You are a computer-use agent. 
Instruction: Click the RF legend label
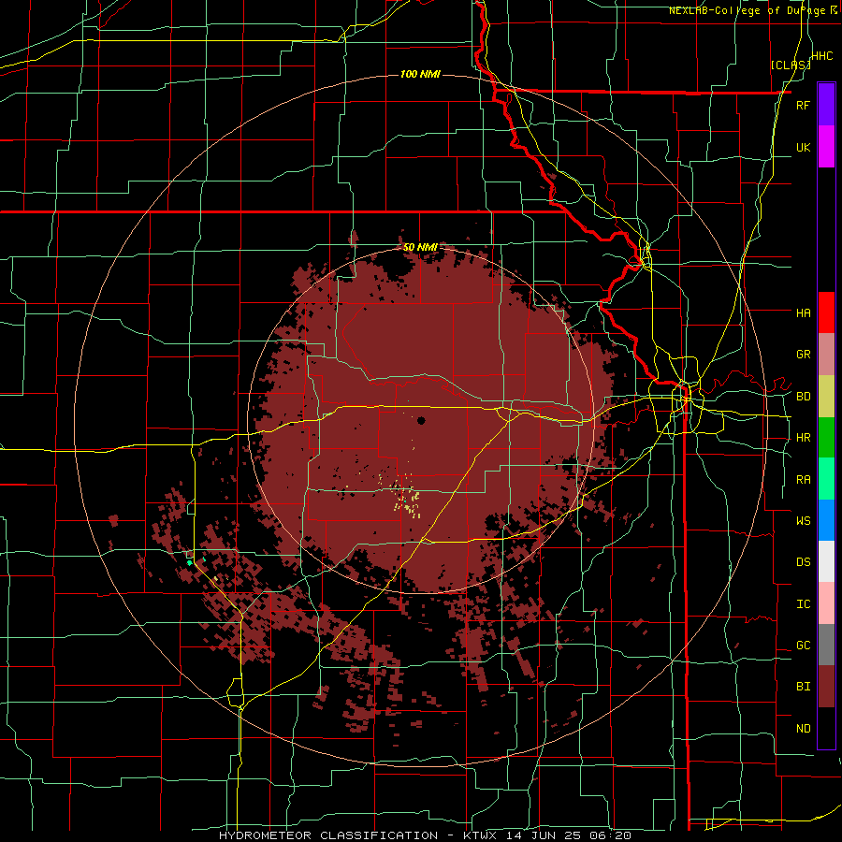(x=803, y=105)
